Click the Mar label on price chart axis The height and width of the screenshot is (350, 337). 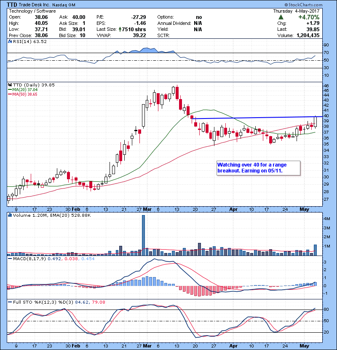point(147,210)
